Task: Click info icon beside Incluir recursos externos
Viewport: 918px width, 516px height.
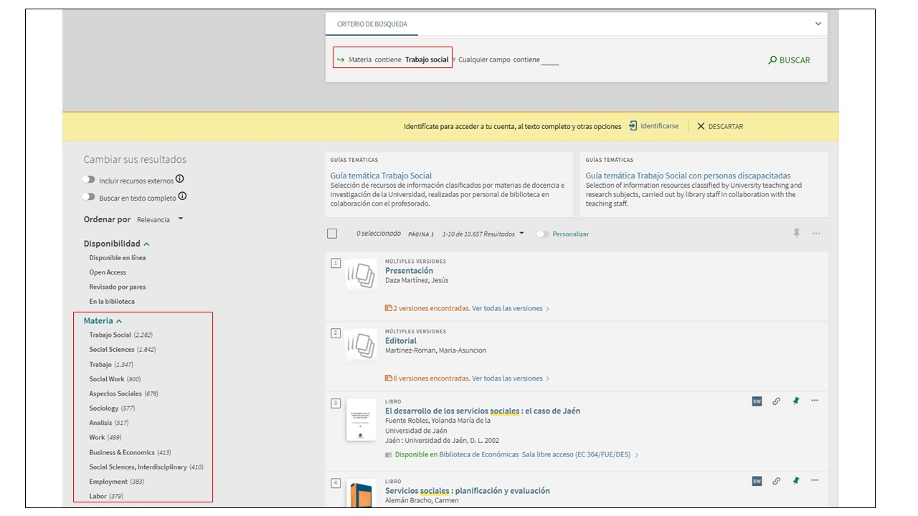Action: click(180, 179)
